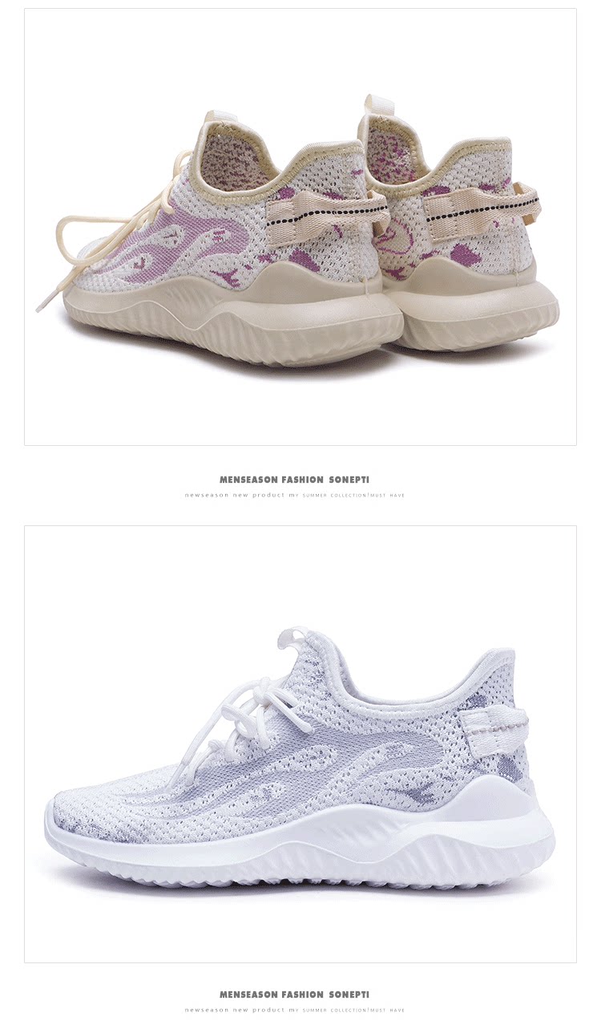Click the second MENSEASON FASHION SONEPTI heading at bottom

(295, 995)
